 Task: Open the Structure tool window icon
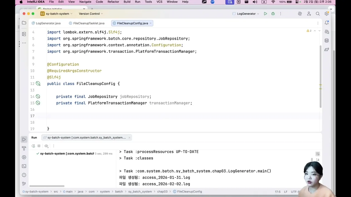click(24, 34)
